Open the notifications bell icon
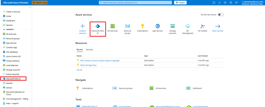The image size is (265, 107). [220, 3]
